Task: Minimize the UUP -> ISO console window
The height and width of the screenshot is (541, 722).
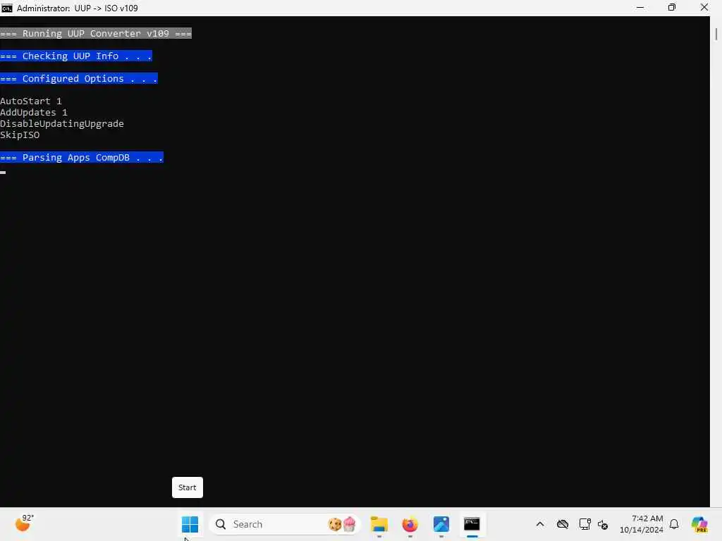Action: pyautogui.click(x=640, y=7)
